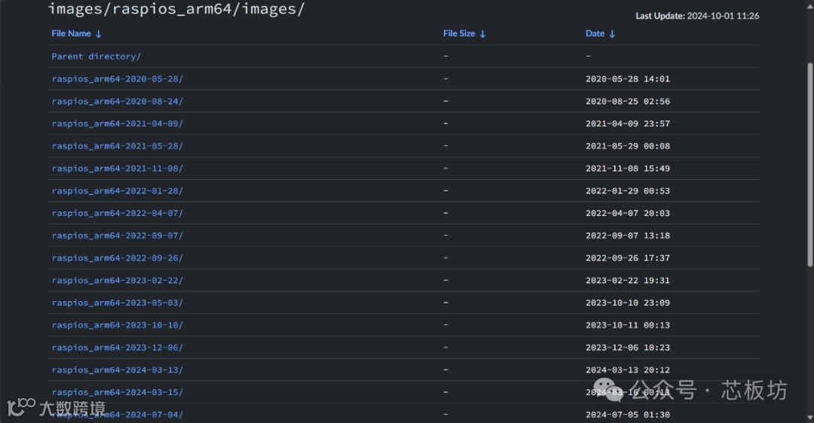
Task: Open folder raspios_arm64-2022-01-28
Action: pos(118,190)
